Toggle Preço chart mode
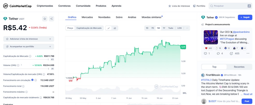 70,28
